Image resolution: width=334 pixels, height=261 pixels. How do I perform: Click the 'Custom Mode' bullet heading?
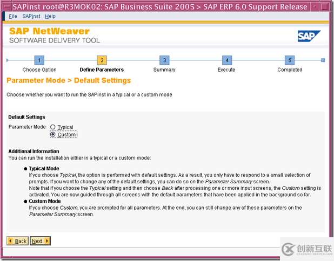point(45,201)
